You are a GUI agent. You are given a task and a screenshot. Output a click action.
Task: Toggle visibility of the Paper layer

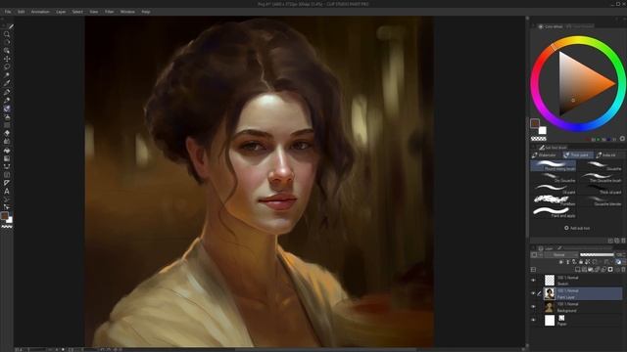click(x=533, y=320)
